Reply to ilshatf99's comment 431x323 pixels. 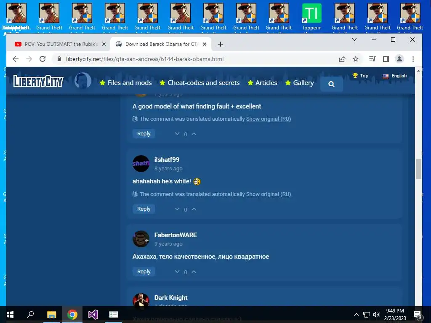click(144, 209)
